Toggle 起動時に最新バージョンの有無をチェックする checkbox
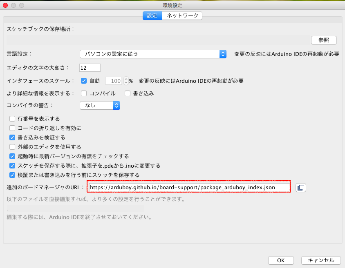Viewport: 345px width, 268px height. coord(12,156)
